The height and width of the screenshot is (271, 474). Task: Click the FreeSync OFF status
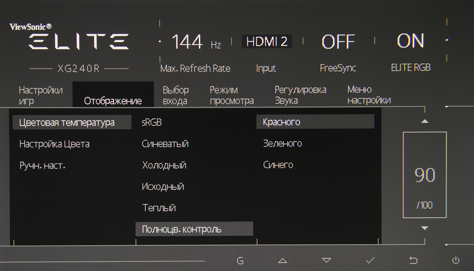pos(338,42)
